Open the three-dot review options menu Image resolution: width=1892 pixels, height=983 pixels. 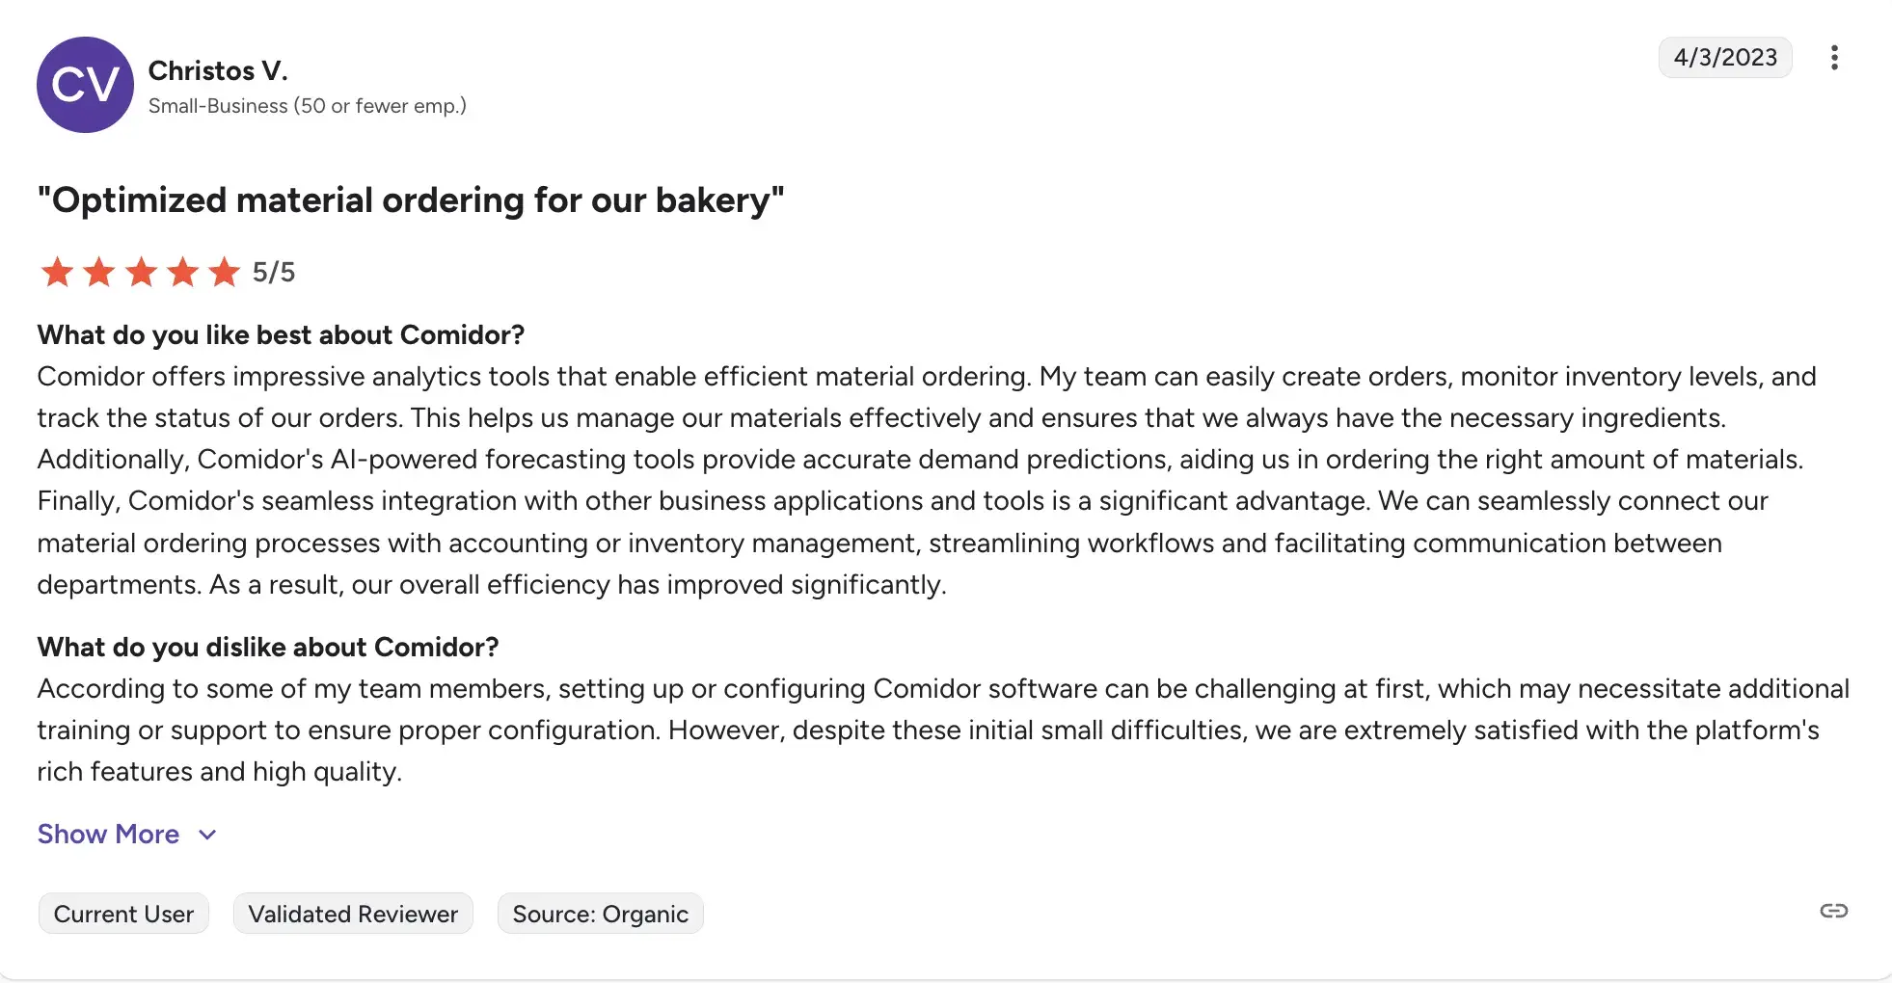coord(1834,58)
